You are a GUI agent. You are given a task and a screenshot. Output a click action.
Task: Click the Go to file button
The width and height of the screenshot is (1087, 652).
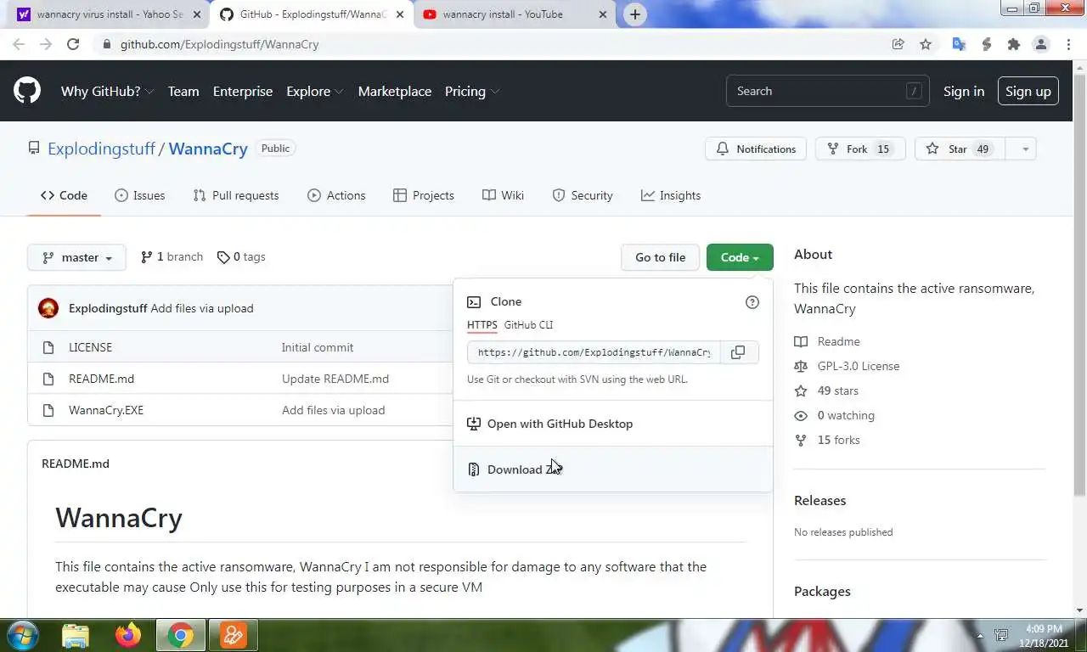pos(660,257)
